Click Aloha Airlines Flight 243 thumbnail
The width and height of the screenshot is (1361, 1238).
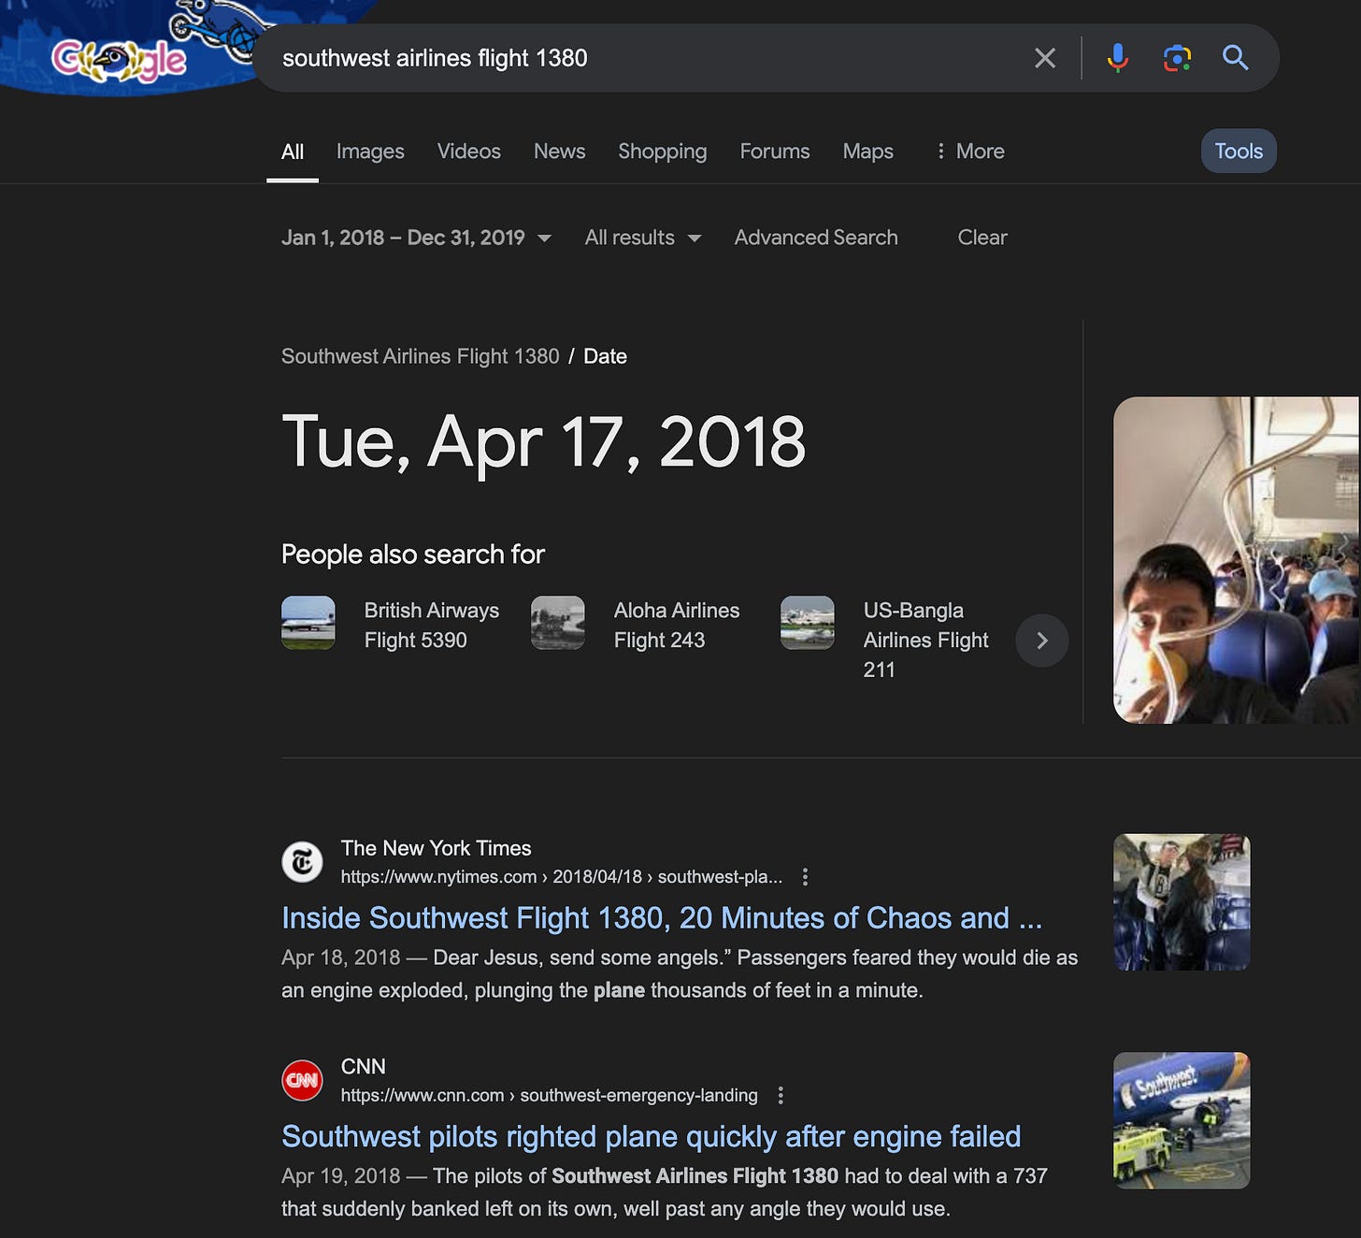558,623
